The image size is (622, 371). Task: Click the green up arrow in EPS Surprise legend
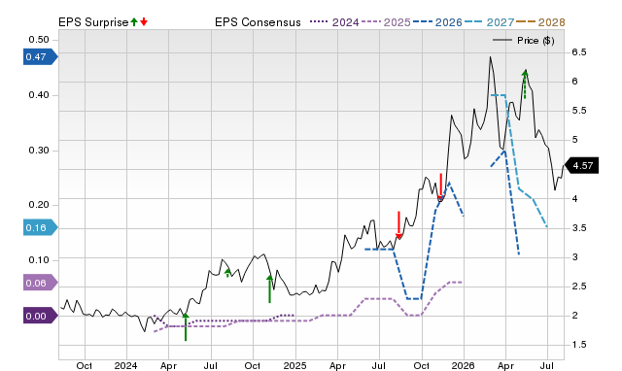pos(134,21)
